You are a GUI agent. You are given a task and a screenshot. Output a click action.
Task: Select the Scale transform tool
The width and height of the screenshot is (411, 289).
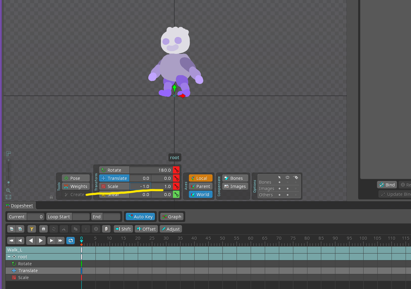click(114, 186)
